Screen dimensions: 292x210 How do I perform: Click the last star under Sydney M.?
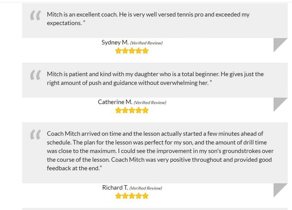click(145, 51)
